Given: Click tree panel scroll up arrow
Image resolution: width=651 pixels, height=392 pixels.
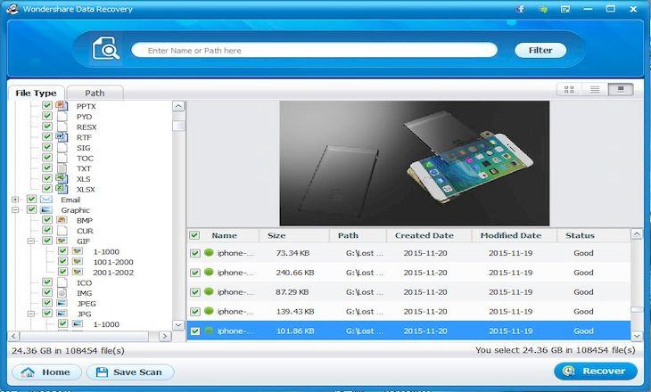Looking at the screenshot, I should click(x=178, y=106).
